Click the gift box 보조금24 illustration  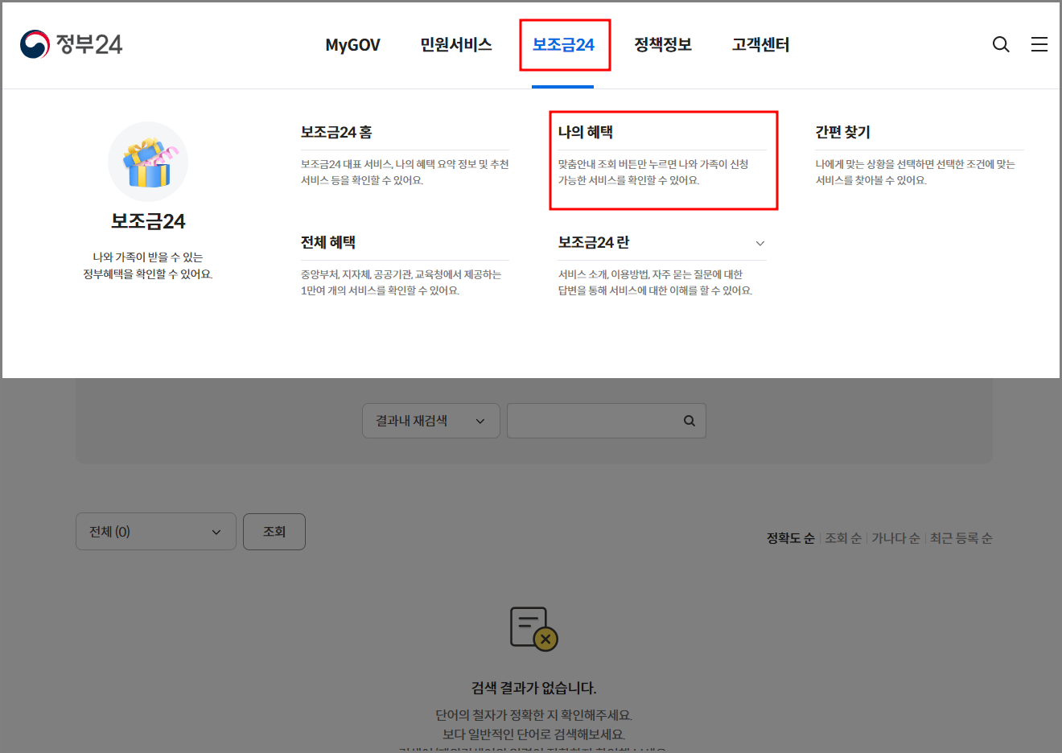pos(148,162)
